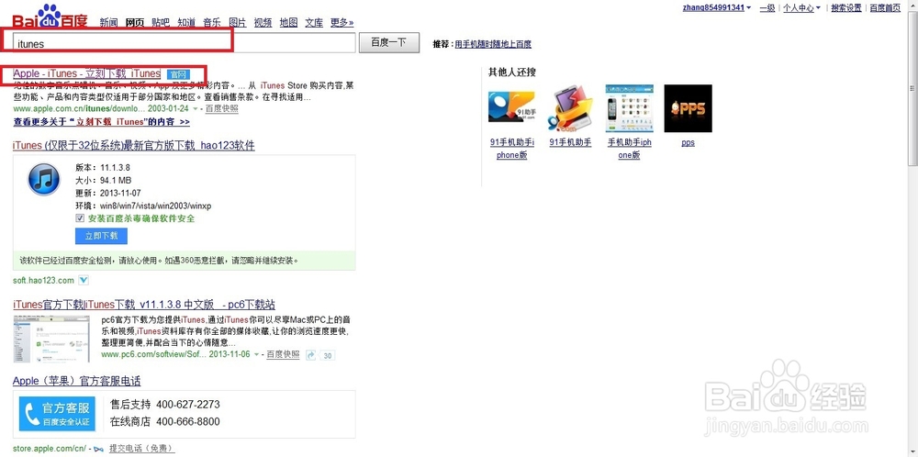Click the 环境: win8/win7/vista text
The height and width of the screenshot is (457, 918).
click(x=143, y=206)
